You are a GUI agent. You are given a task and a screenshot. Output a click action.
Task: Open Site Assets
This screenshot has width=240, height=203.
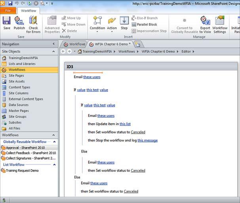pos(29,81)
